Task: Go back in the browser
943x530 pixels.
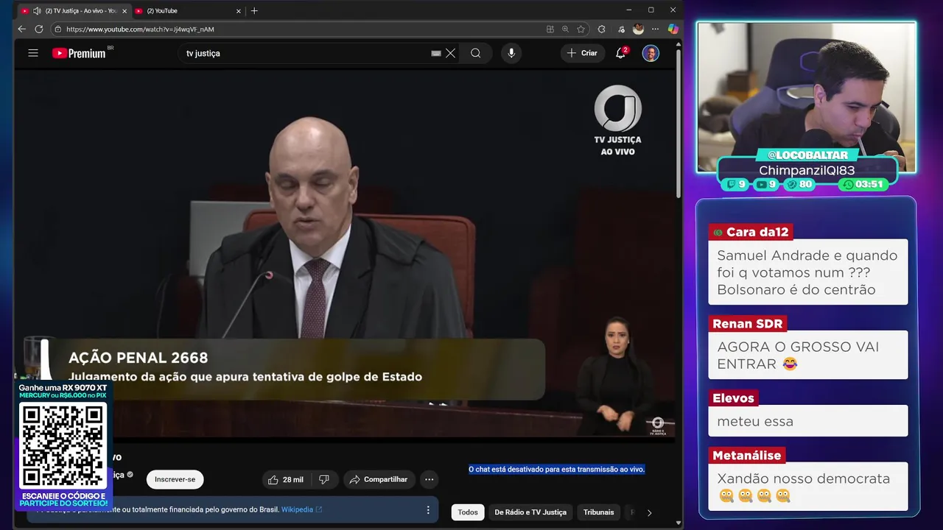Action: (x=21, y=29)
